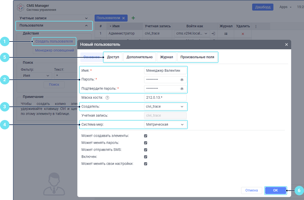304x200 pixels.
Task: Open the journal icon for Администратор
Action: (x=226, y=34)
